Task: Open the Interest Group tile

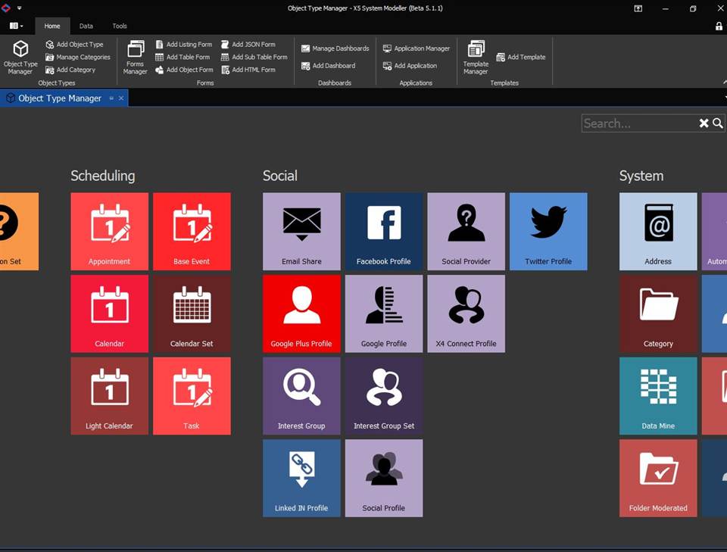Action: [x=301, y=395]
